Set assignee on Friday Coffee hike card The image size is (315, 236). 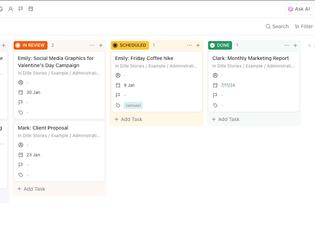coord(118,75)
